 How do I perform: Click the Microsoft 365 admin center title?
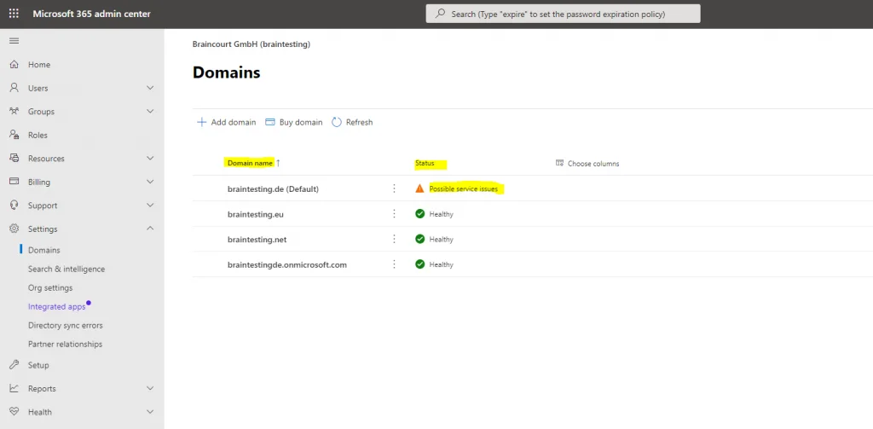[x=92, y=14]
